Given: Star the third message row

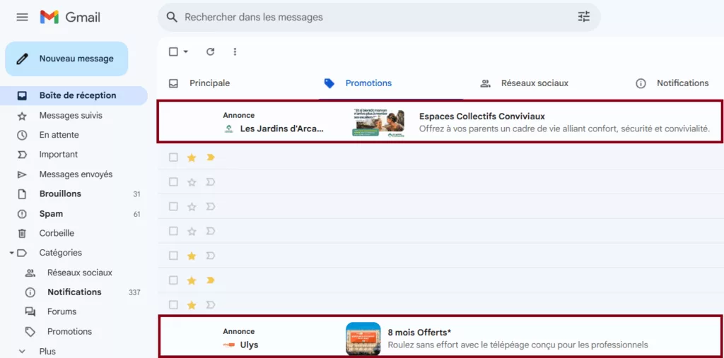Looking at the screenshot, I should coord(192,207).
